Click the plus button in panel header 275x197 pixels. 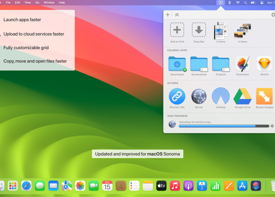[x=168, y=15]
